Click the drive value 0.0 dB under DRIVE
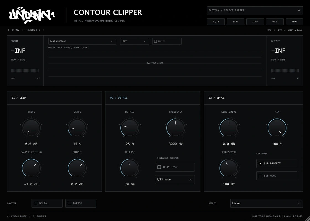The height and width of the screenshot is (221, 310). pyautogui.click(x=31, y=144)
